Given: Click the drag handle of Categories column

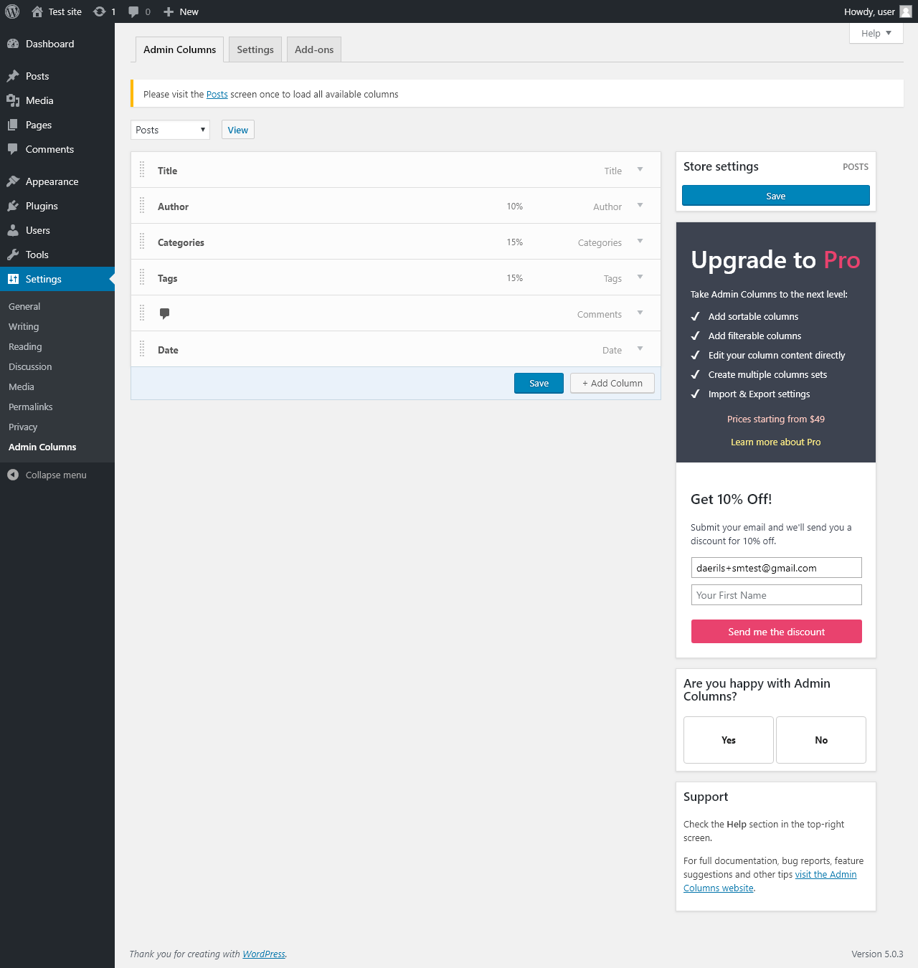Looking at the screenshot, I should click(x=142, y=242).
